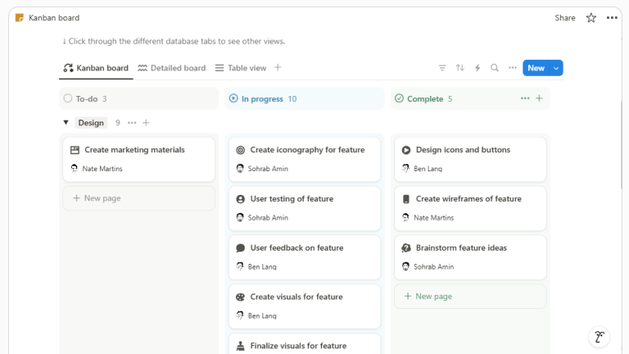Open the New button dropdown arrow
This screenshot has height=354, width=629.
(x=556, y=68)
